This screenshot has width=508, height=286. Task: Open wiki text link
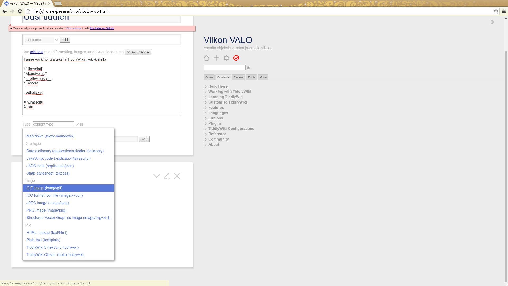[37, 52]
